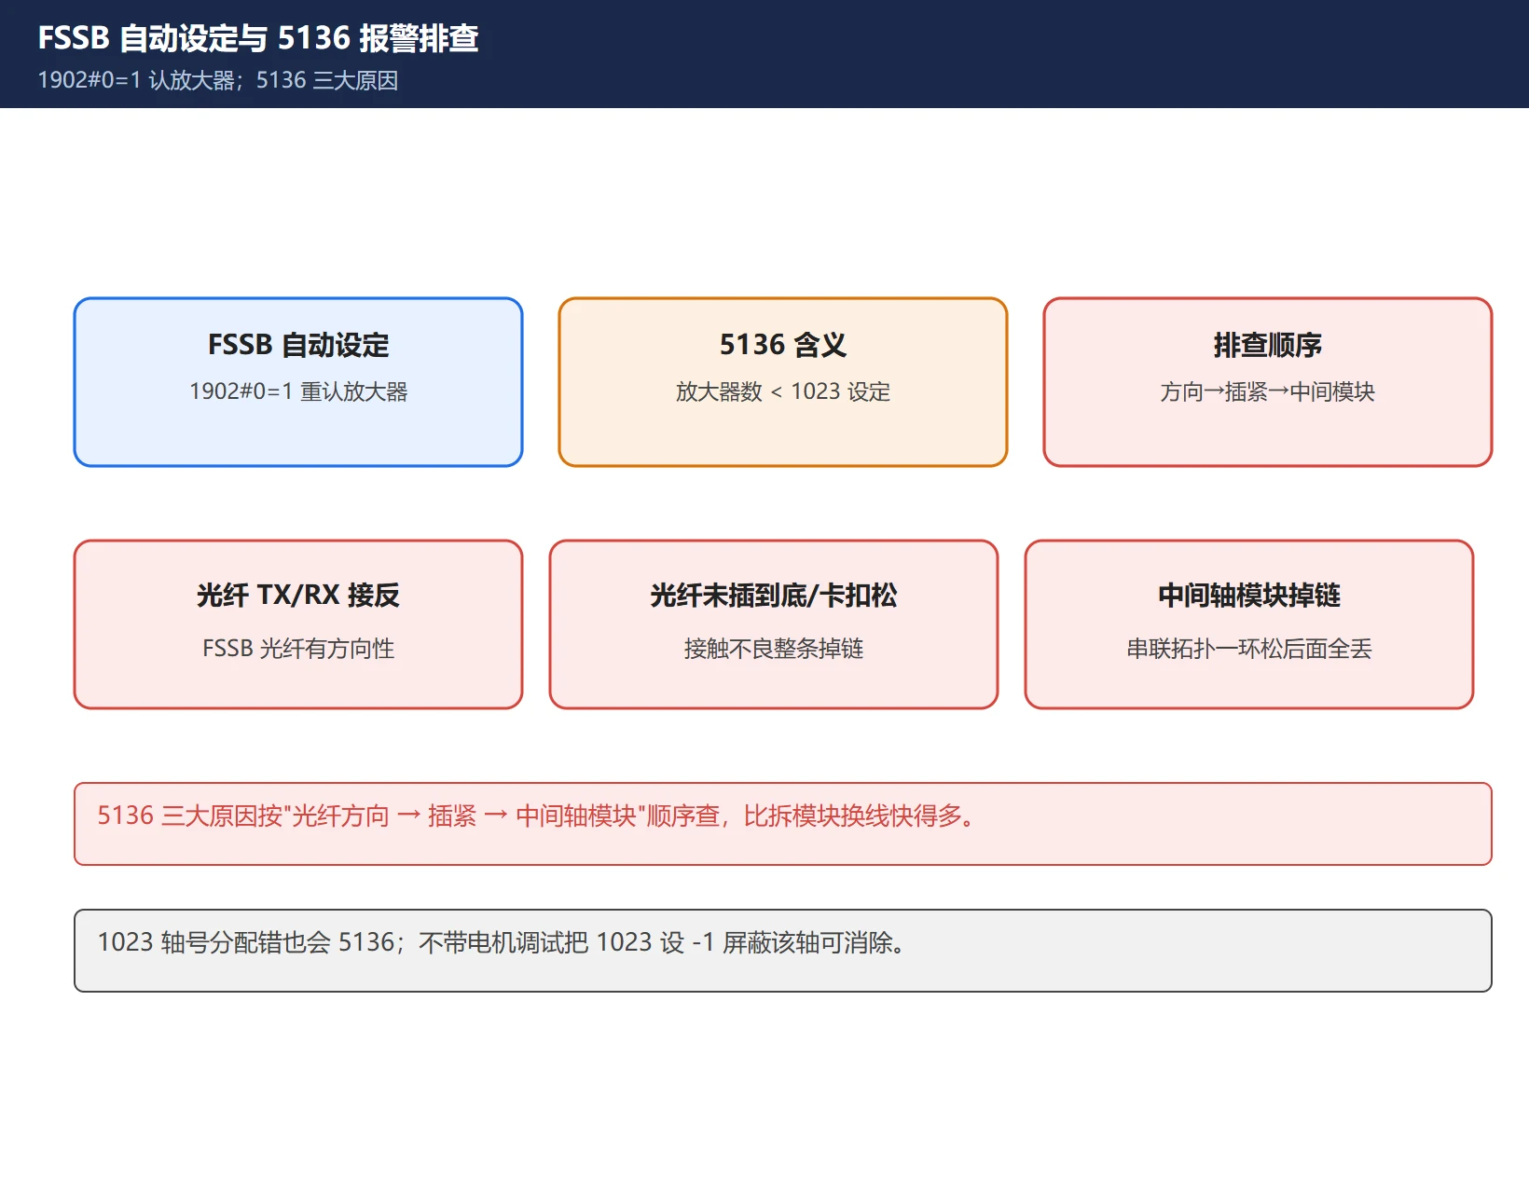Click the text '接触不良整条掉链'
Image resolution: width=1529 pixels, height=1193 pixels.
click(774, 648)
